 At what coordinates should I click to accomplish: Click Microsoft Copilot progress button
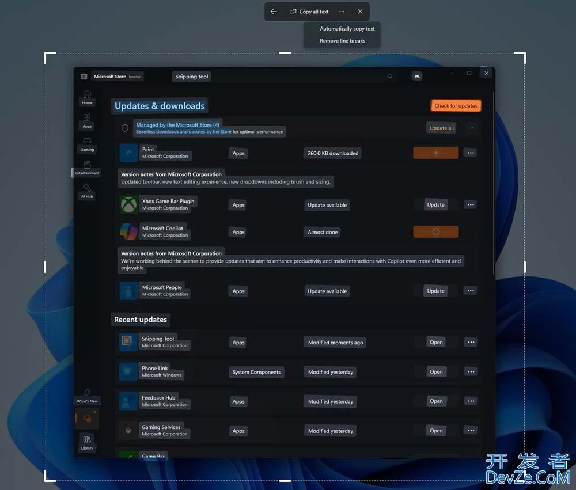(435, 232)
